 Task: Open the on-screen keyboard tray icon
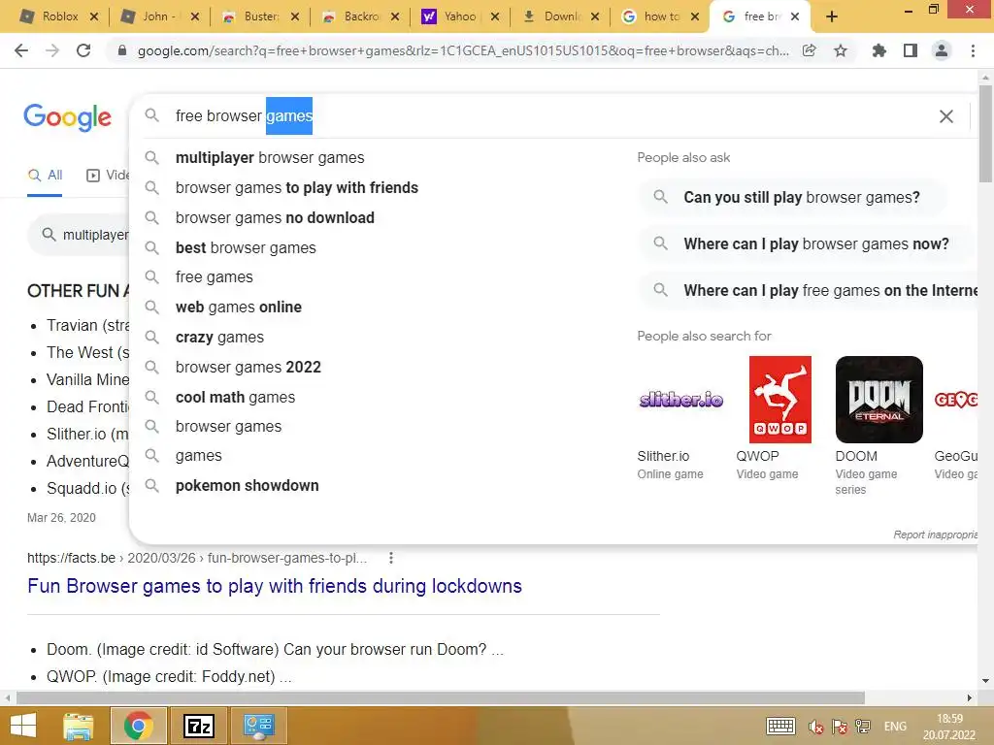(780, 726)
